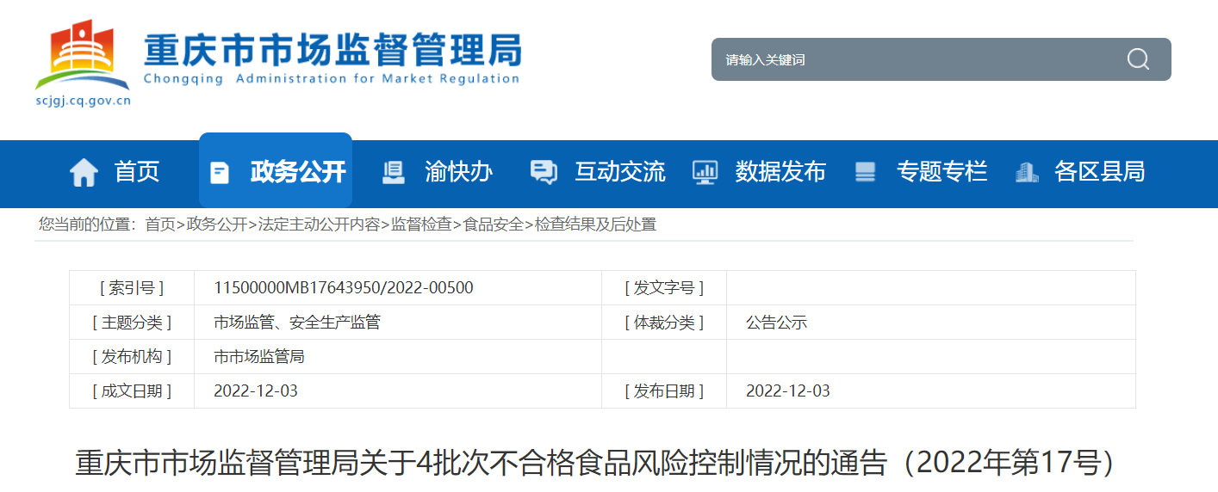Image resolution: width=1218 pixels, height=492 pixels.
Task: Open 数据发布 menu item
Action: [780, 172]
